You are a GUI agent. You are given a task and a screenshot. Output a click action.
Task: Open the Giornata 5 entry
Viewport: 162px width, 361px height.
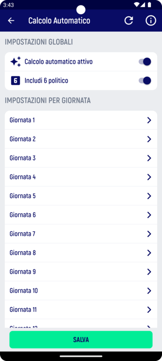[x=81, y=196]
